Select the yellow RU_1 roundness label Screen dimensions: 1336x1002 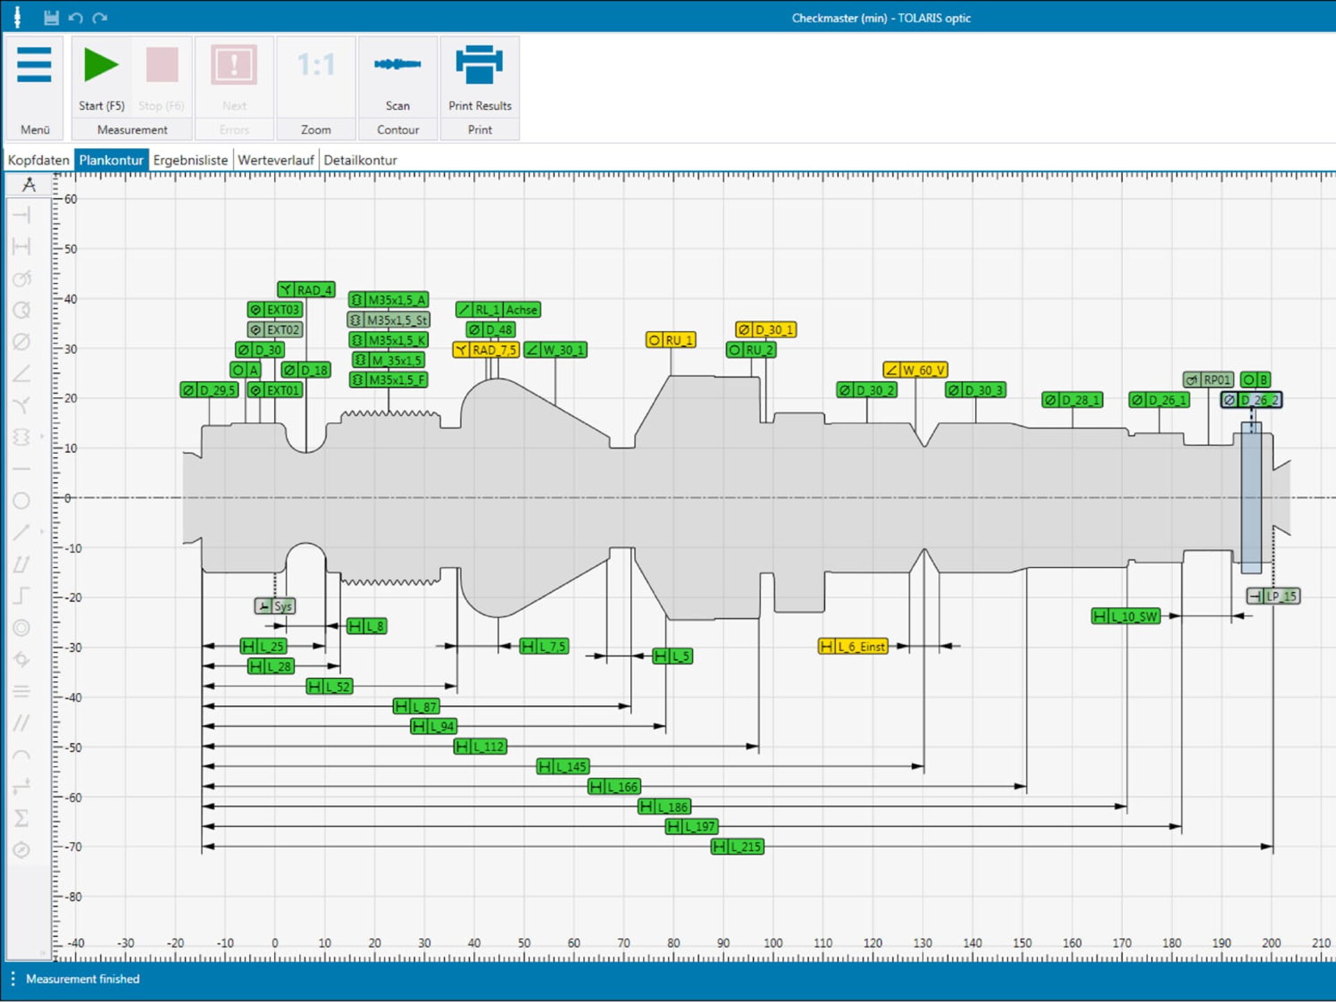click(x=671, y=340)
